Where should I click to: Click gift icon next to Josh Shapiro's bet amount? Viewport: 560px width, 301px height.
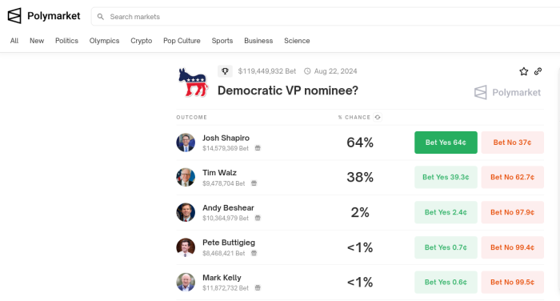click(x=258, y=148)
